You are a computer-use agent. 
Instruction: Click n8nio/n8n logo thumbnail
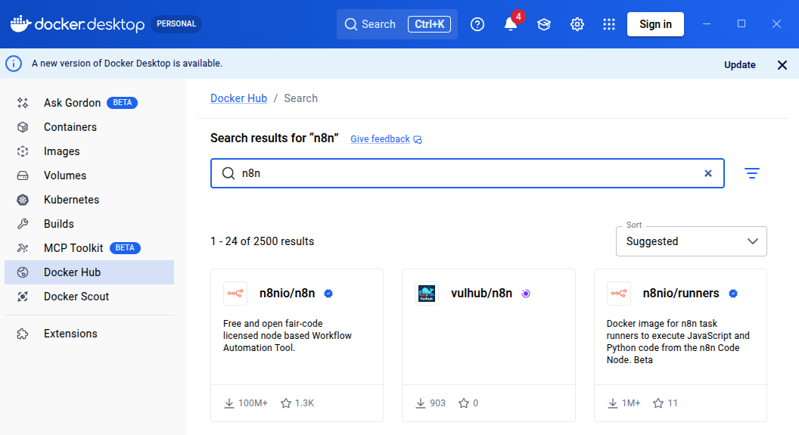coord(235,294)
